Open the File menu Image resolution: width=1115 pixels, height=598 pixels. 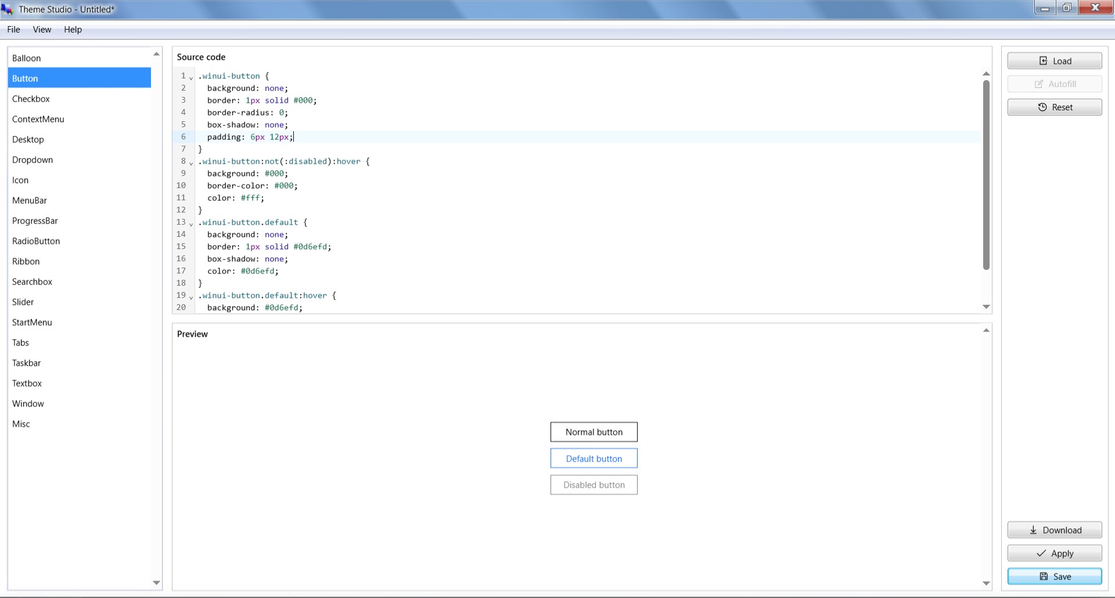point(13,30)
